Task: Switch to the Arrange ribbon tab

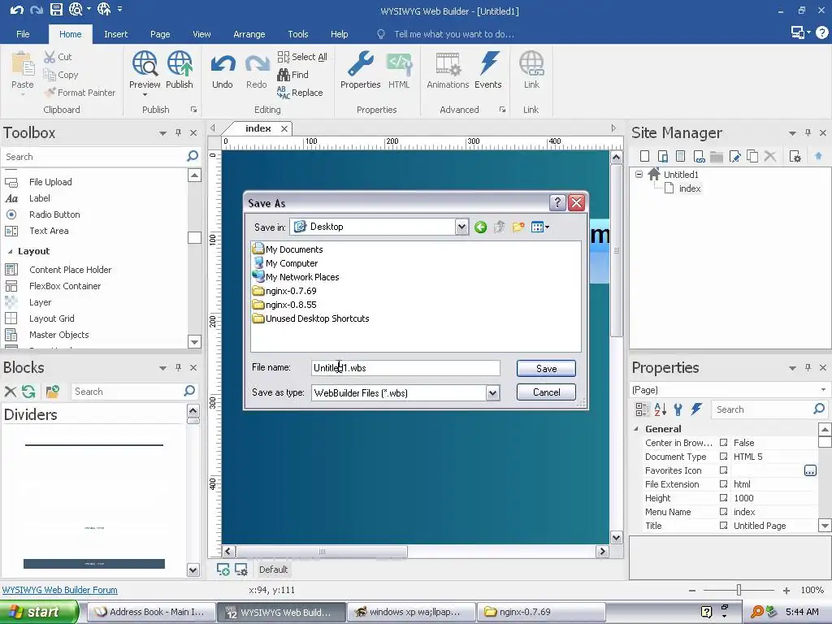Action: (249, 34)
